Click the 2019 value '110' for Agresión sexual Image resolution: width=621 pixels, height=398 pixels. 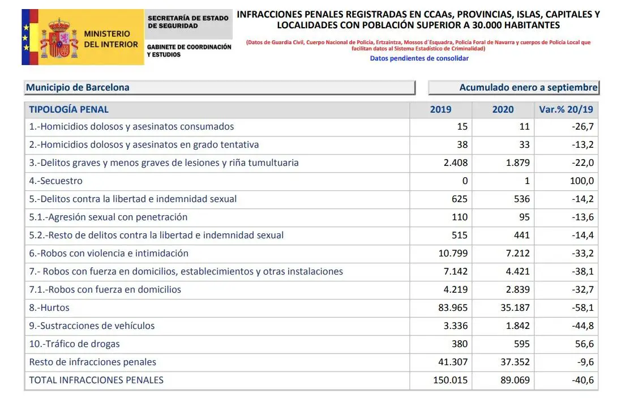point(441,217)
